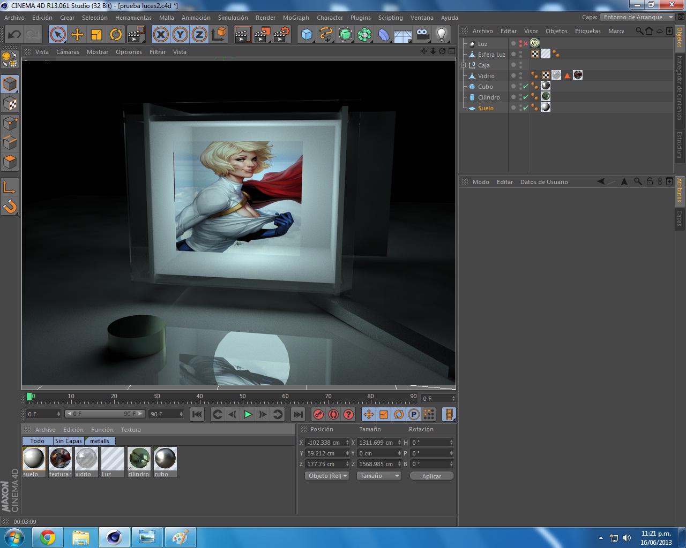Viewport: 686px width, 548px height.
Task: Open the Timeline filmstrip icon
Action: [x=449, y=414]
